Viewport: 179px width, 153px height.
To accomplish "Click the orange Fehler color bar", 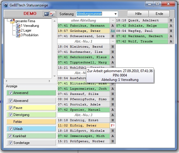I will click(31, 121).
